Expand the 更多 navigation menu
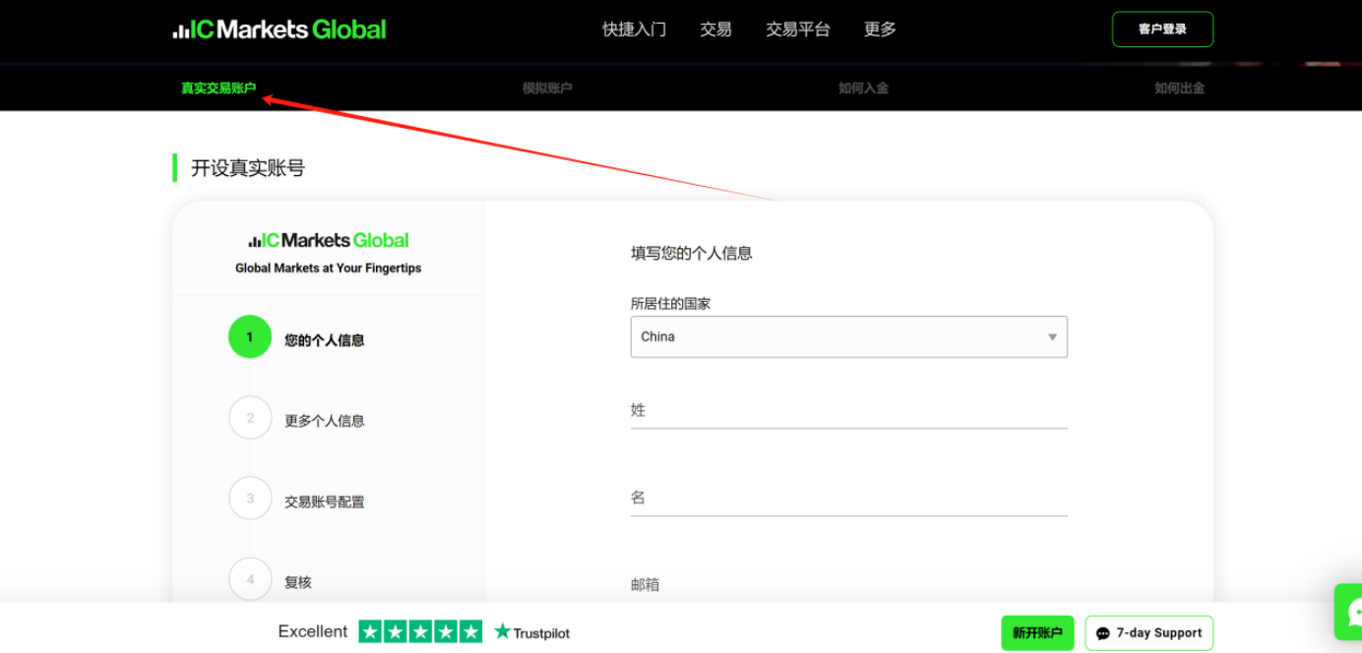This screenshot has width=1362, height=653. tap(880, 30)
